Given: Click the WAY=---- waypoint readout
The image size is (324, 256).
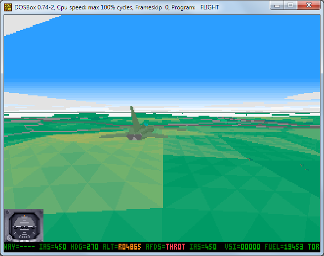Looking at the screenshot, I should pos(19,247).
